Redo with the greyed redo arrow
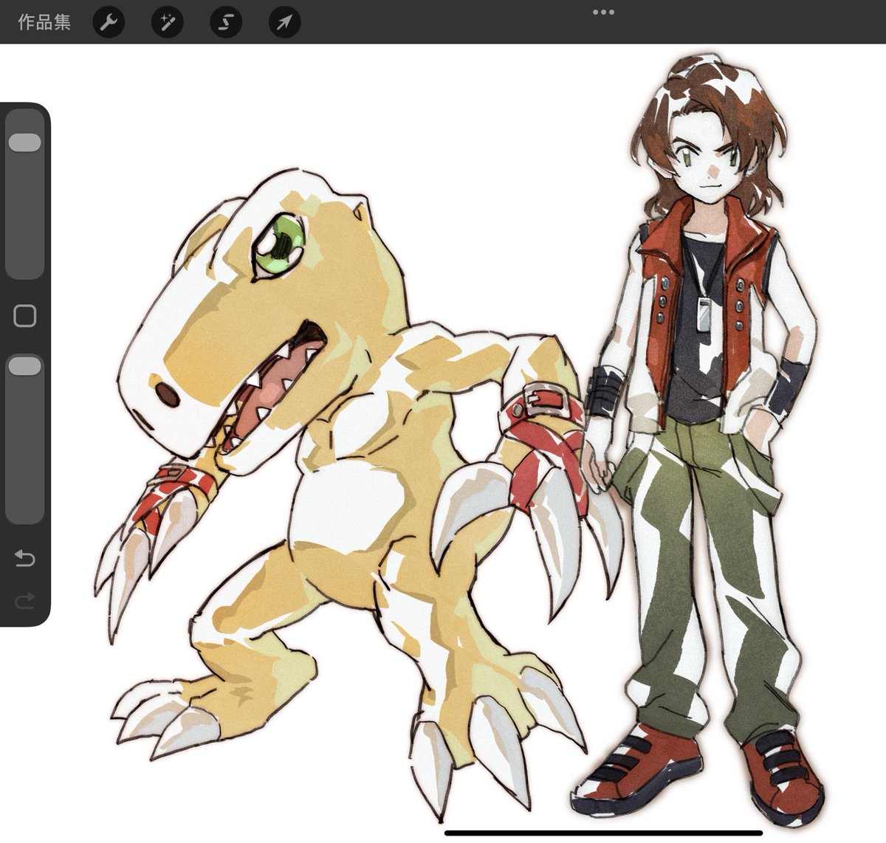The image size is (886, 843). [25, 601]
